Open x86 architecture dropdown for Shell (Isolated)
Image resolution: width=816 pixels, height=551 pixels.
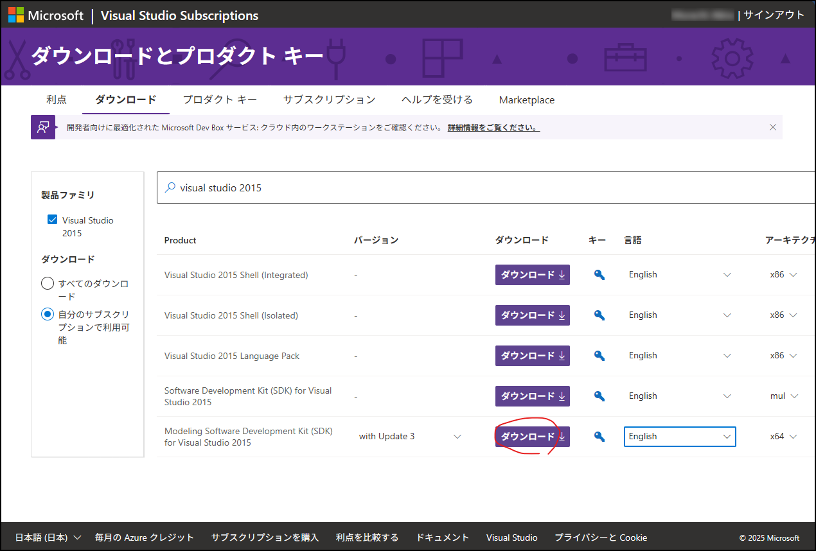pos(783,315)
